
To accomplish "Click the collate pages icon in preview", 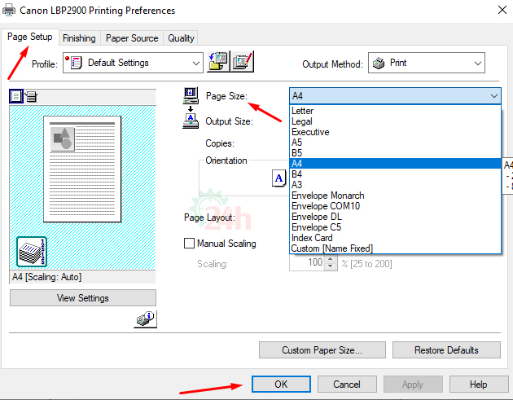I will pyautogui.click(x=32, y=252).
